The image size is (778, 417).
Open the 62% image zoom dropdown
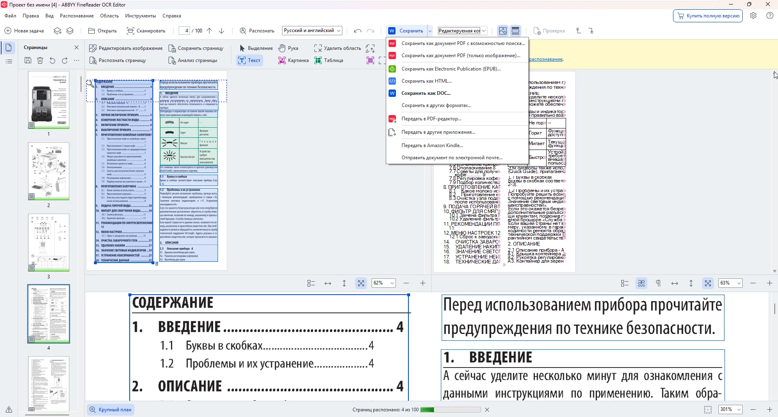click(x=383, y=283)
